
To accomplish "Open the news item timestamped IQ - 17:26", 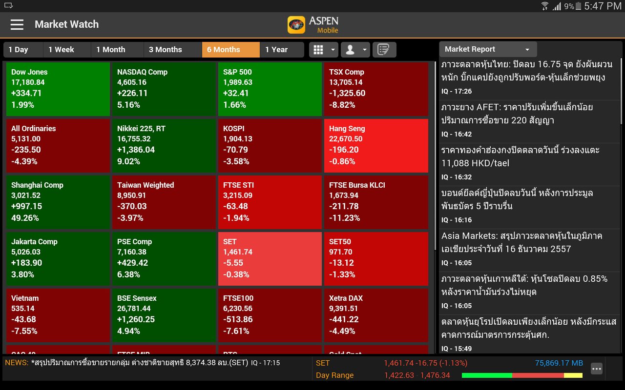I will (529, 78).
